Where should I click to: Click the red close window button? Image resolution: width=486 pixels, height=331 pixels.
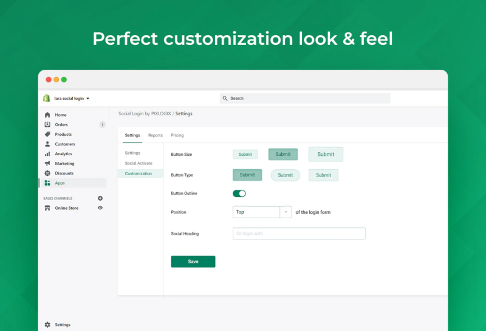coord(49,79)
